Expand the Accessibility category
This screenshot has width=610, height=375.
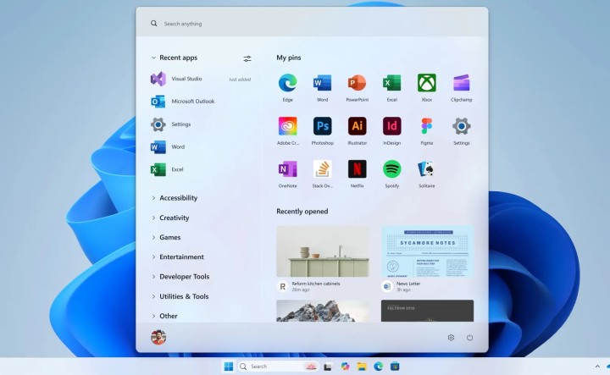[178, 198]
